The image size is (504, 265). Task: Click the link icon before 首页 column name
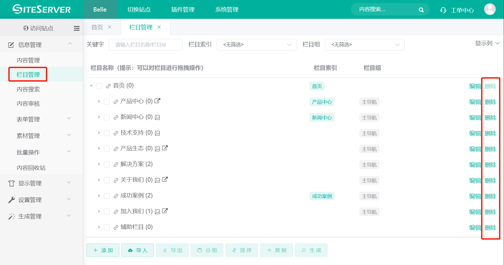108,86
